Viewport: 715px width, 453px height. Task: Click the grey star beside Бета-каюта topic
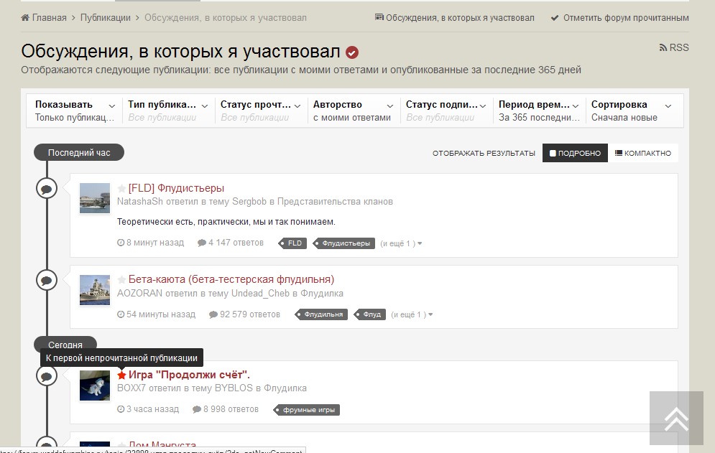[121, 280]
